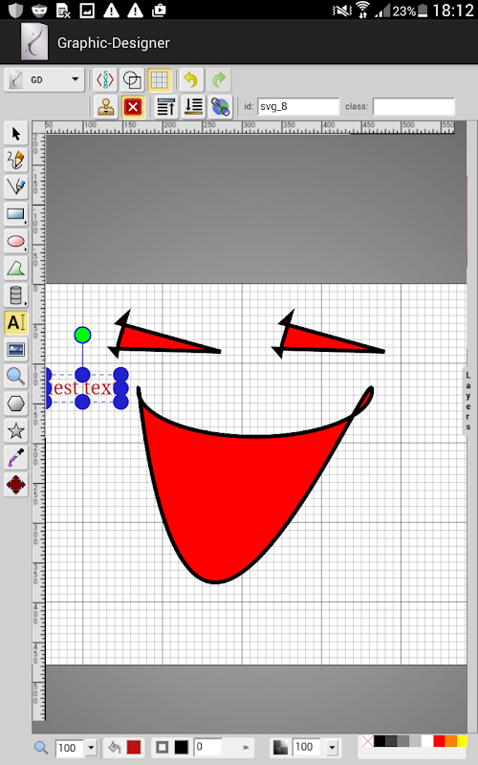478x765 pixels.
Task: Expand the opacity percentage dropdown
Action: coord(332,747)
